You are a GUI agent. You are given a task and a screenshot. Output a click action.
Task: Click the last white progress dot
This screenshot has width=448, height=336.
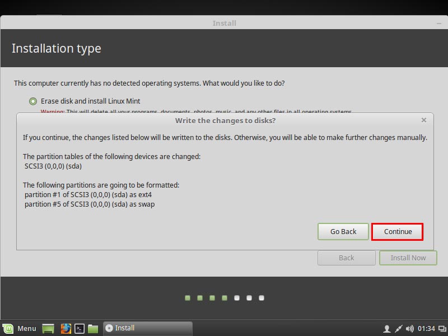262,298
